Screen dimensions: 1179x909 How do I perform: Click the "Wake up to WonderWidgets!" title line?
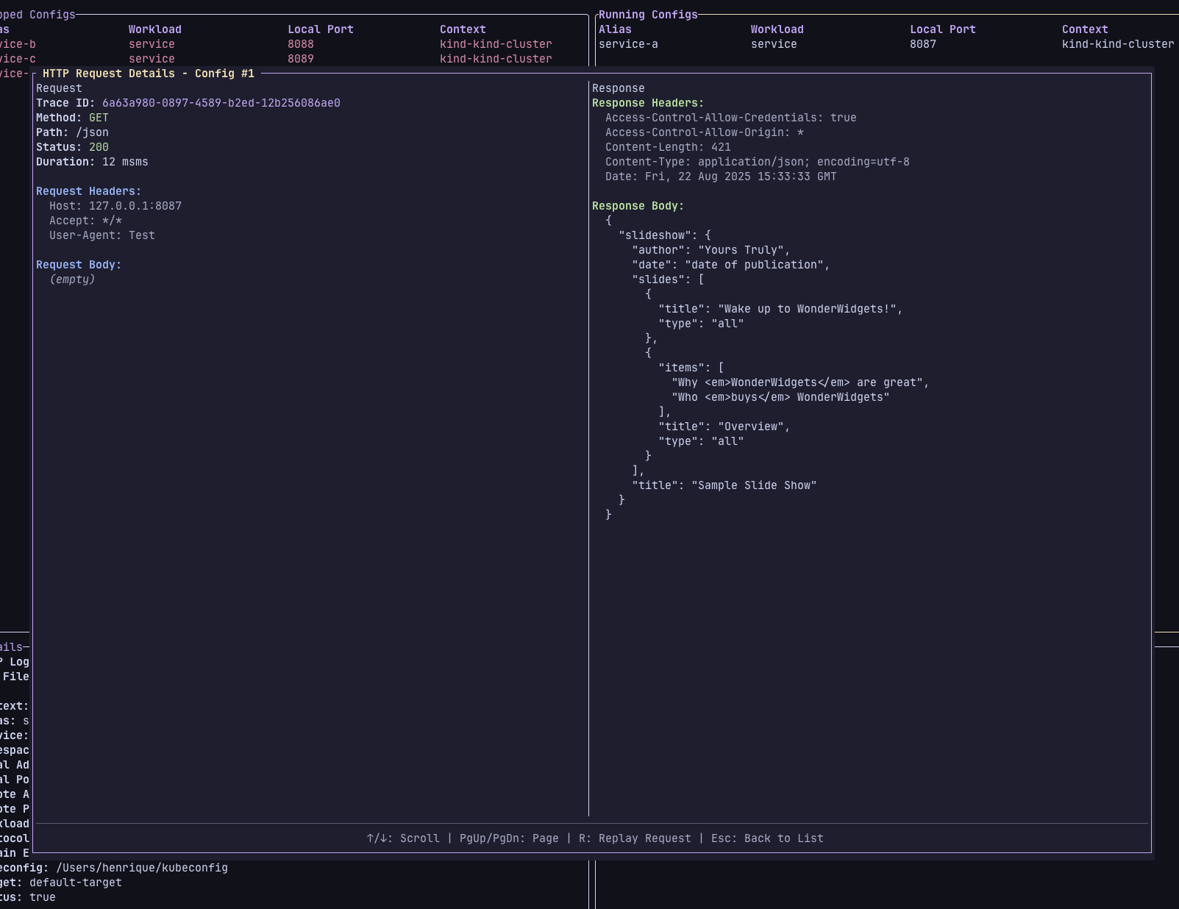[x=780, y=309]
